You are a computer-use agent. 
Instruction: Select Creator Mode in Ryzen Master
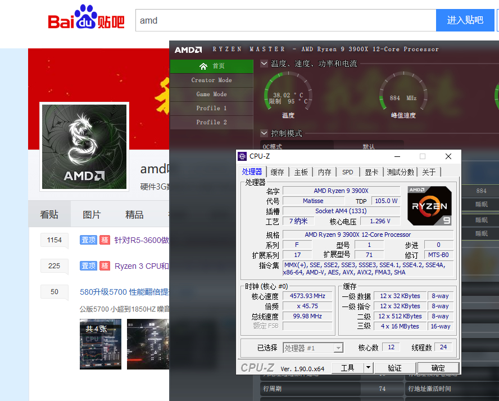point(212,80)
